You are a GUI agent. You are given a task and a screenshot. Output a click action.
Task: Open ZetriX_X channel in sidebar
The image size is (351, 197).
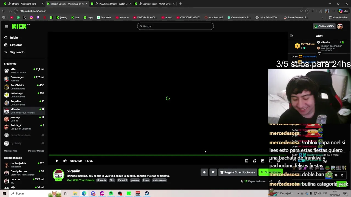click(24, 127)
